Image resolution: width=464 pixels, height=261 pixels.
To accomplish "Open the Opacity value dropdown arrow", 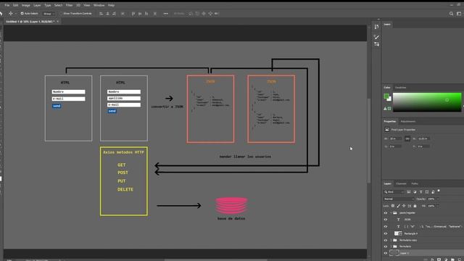I will pyautogui.click(x=438, y=199).
